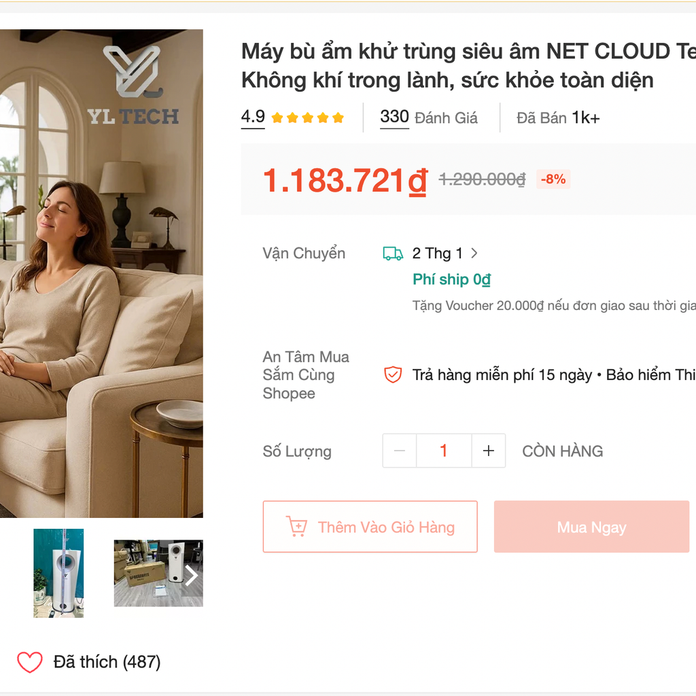Show next thumbnails with the right arrow
This screenshot has height=696, width=696.
191,575
